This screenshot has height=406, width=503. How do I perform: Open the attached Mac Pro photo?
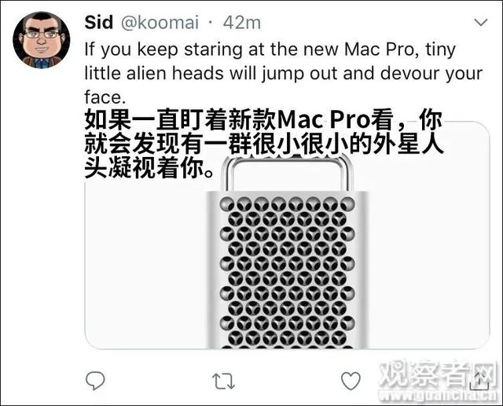287,236
